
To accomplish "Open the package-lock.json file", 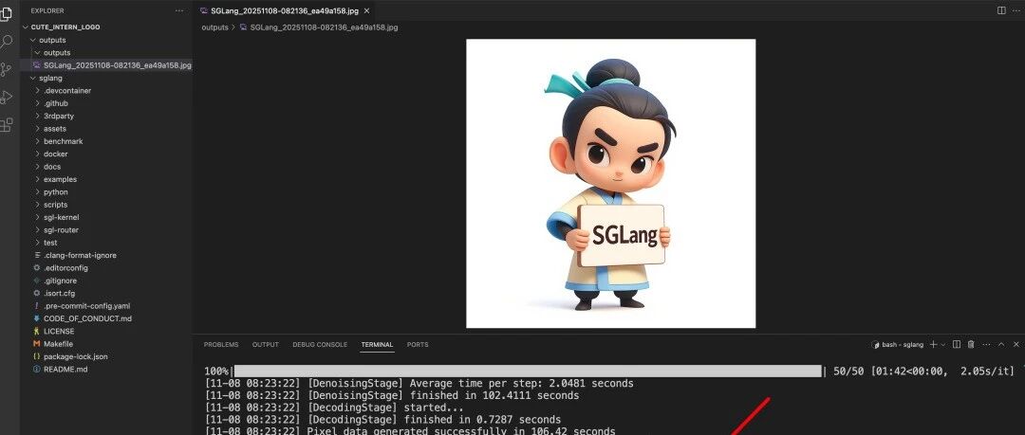I will tap(75, 356).
